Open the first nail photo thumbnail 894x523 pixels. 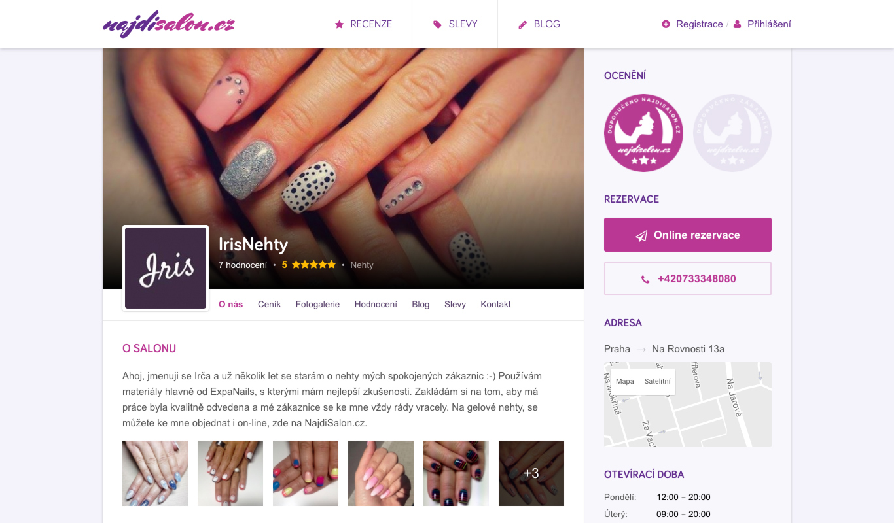pos(155,473)
